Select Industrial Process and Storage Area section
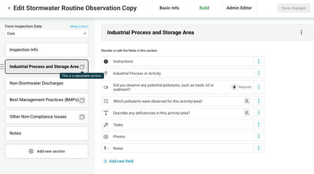The width and height of the screenshot is (314, 174). pyautogui.click(x=47, y=67)
